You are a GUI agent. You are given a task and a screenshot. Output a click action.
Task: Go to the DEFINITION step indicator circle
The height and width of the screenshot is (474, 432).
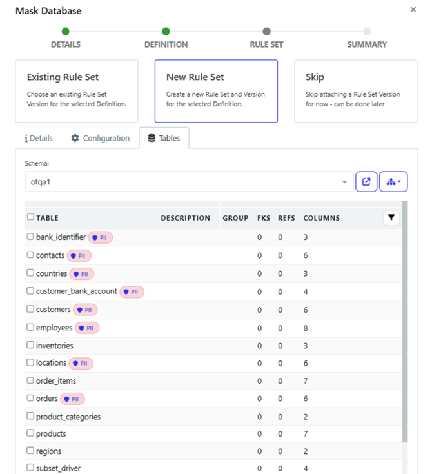pos(166,32)
